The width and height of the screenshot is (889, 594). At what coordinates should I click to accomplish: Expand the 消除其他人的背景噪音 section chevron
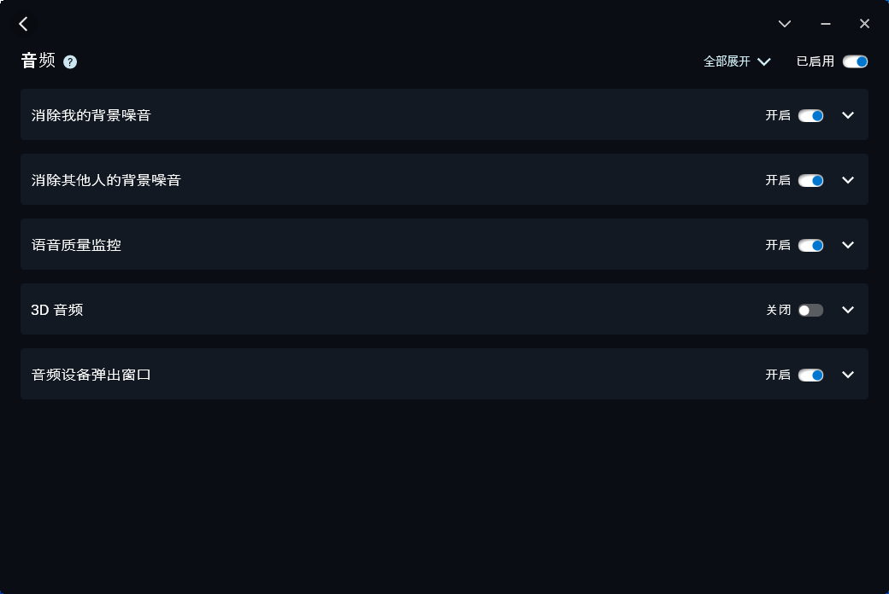click(848, 180)
